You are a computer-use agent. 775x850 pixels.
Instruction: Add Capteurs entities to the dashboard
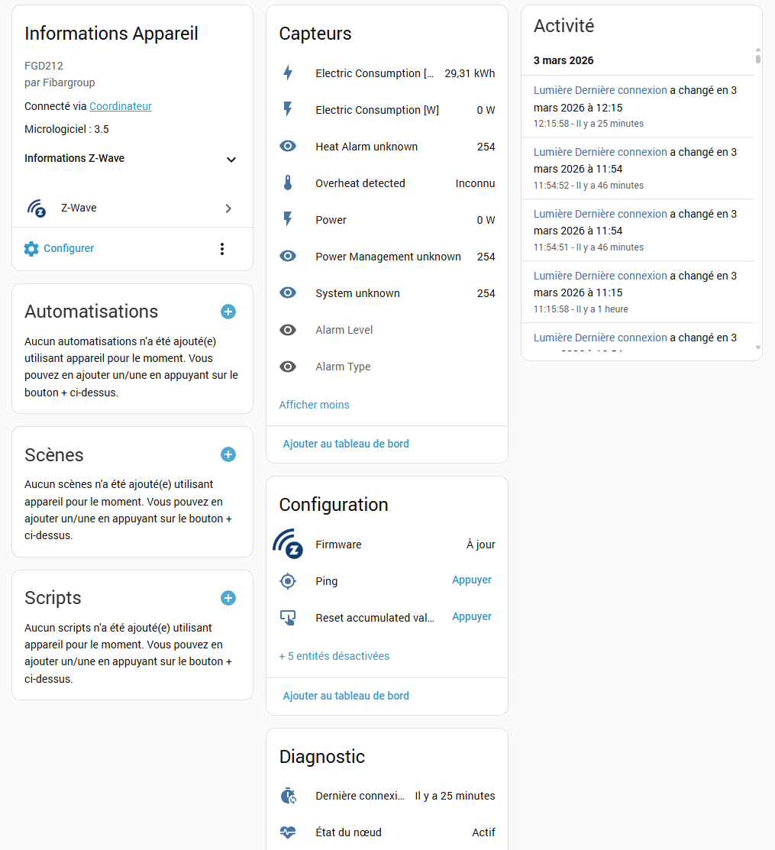click(346, 444)
